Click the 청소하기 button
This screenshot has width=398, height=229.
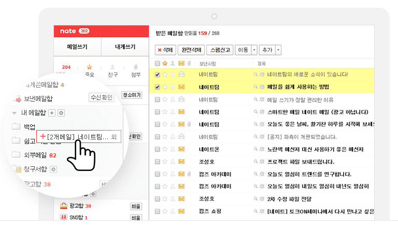tap(132, 95)
